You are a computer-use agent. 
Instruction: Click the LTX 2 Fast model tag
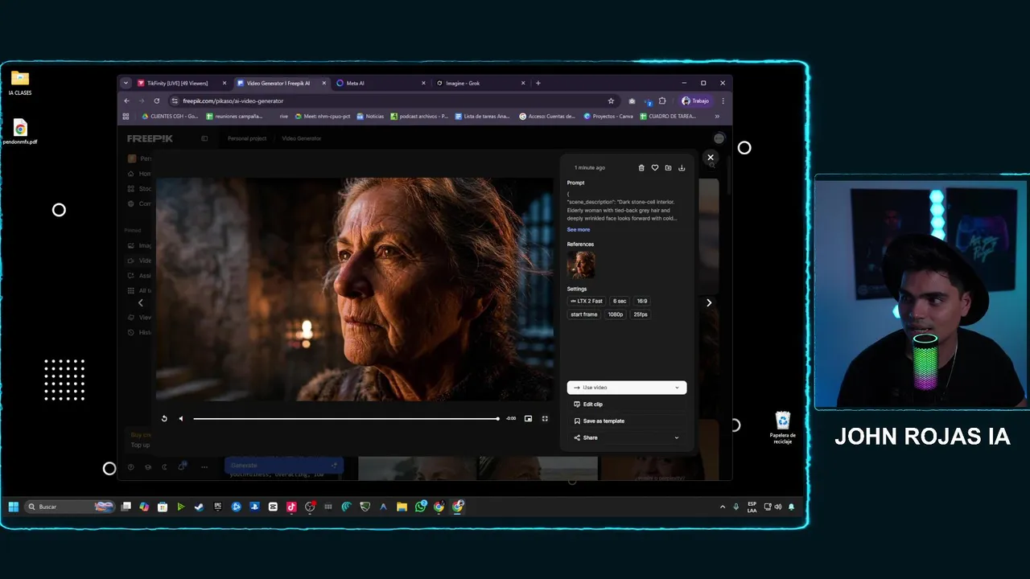587,301
